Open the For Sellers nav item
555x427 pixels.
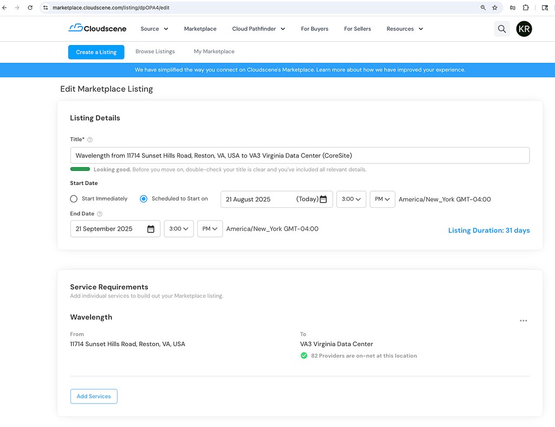pyautogui.click(x=358, y=29)
